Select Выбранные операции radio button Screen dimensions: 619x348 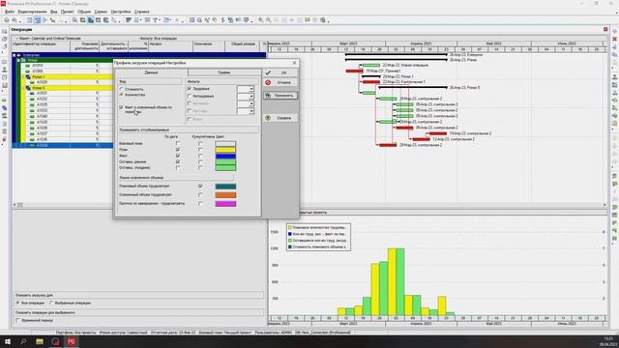point(51,303)
